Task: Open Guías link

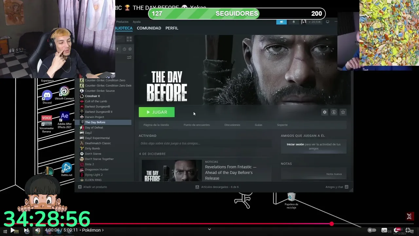Action: click(259, 125)
